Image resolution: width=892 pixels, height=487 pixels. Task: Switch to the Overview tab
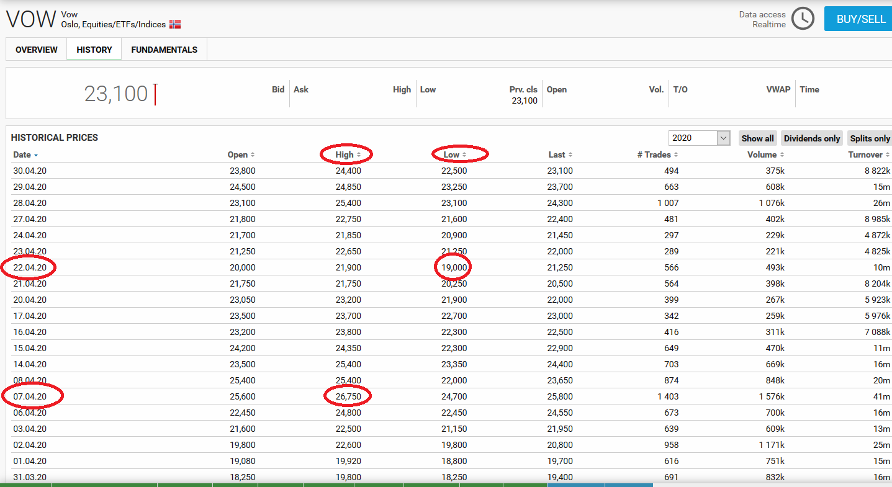[x=37, y=50]
